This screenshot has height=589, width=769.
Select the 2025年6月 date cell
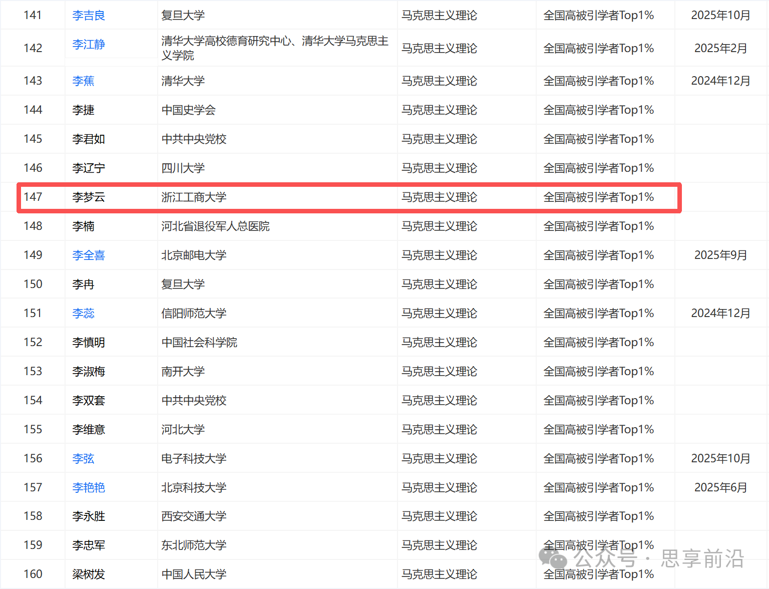tap(720, 488)
